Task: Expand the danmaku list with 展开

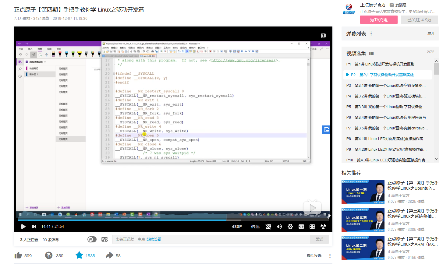Action: coord(431,33)
